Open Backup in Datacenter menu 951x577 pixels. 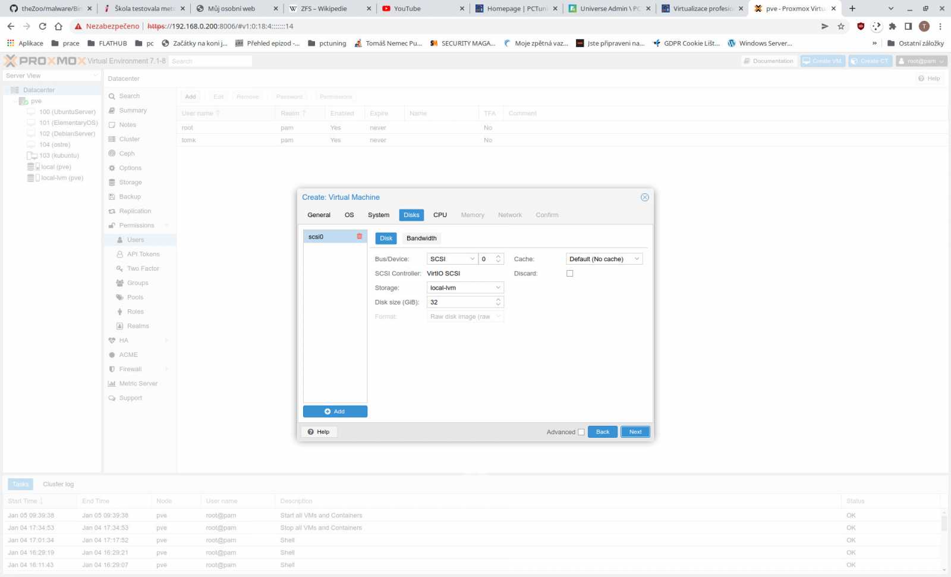[130, 196]
